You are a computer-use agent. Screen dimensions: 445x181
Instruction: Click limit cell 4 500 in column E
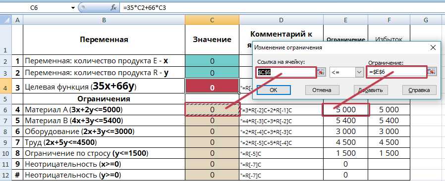pos(345,142)
